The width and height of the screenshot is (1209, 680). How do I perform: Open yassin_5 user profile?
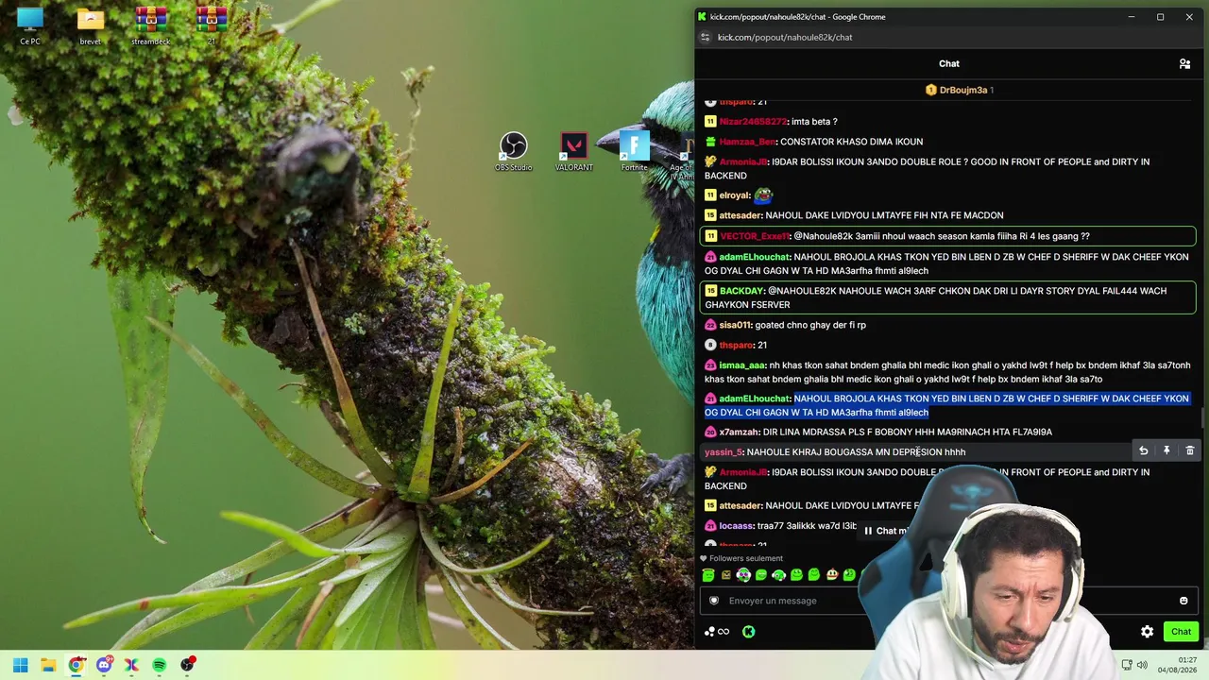724,451
